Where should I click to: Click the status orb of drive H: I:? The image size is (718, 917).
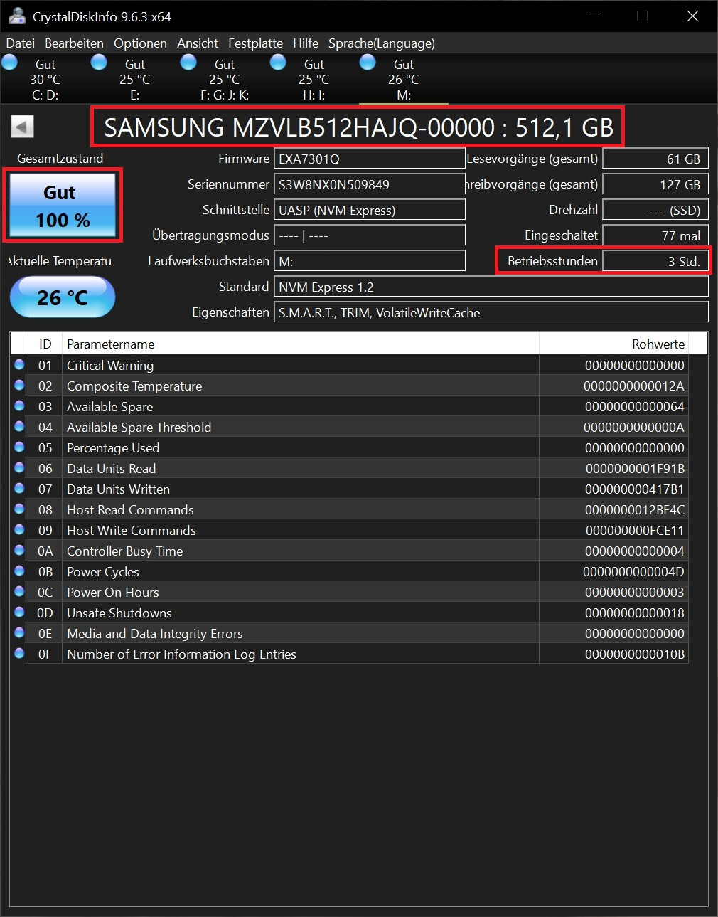click(x=279, y=63)
